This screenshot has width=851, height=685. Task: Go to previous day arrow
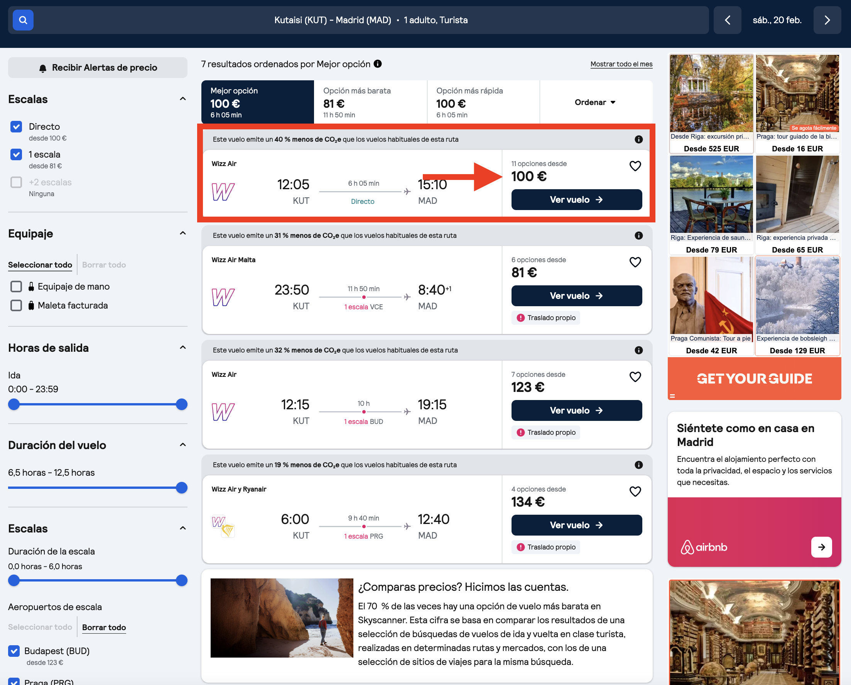[727, 20]
